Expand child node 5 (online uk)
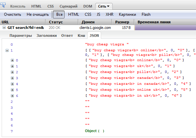The height and width of the screenshot is (138, 196). 12,90
